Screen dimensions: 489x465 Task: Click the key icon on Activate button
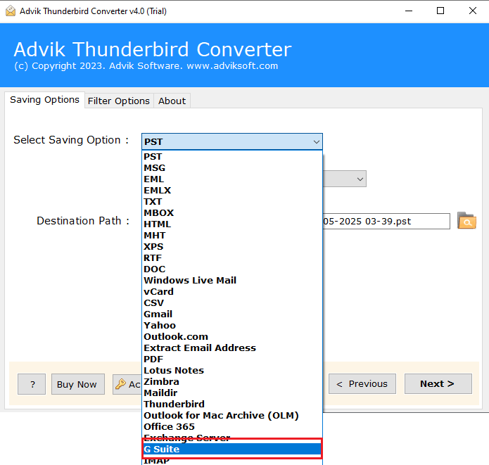click(121, 384)
